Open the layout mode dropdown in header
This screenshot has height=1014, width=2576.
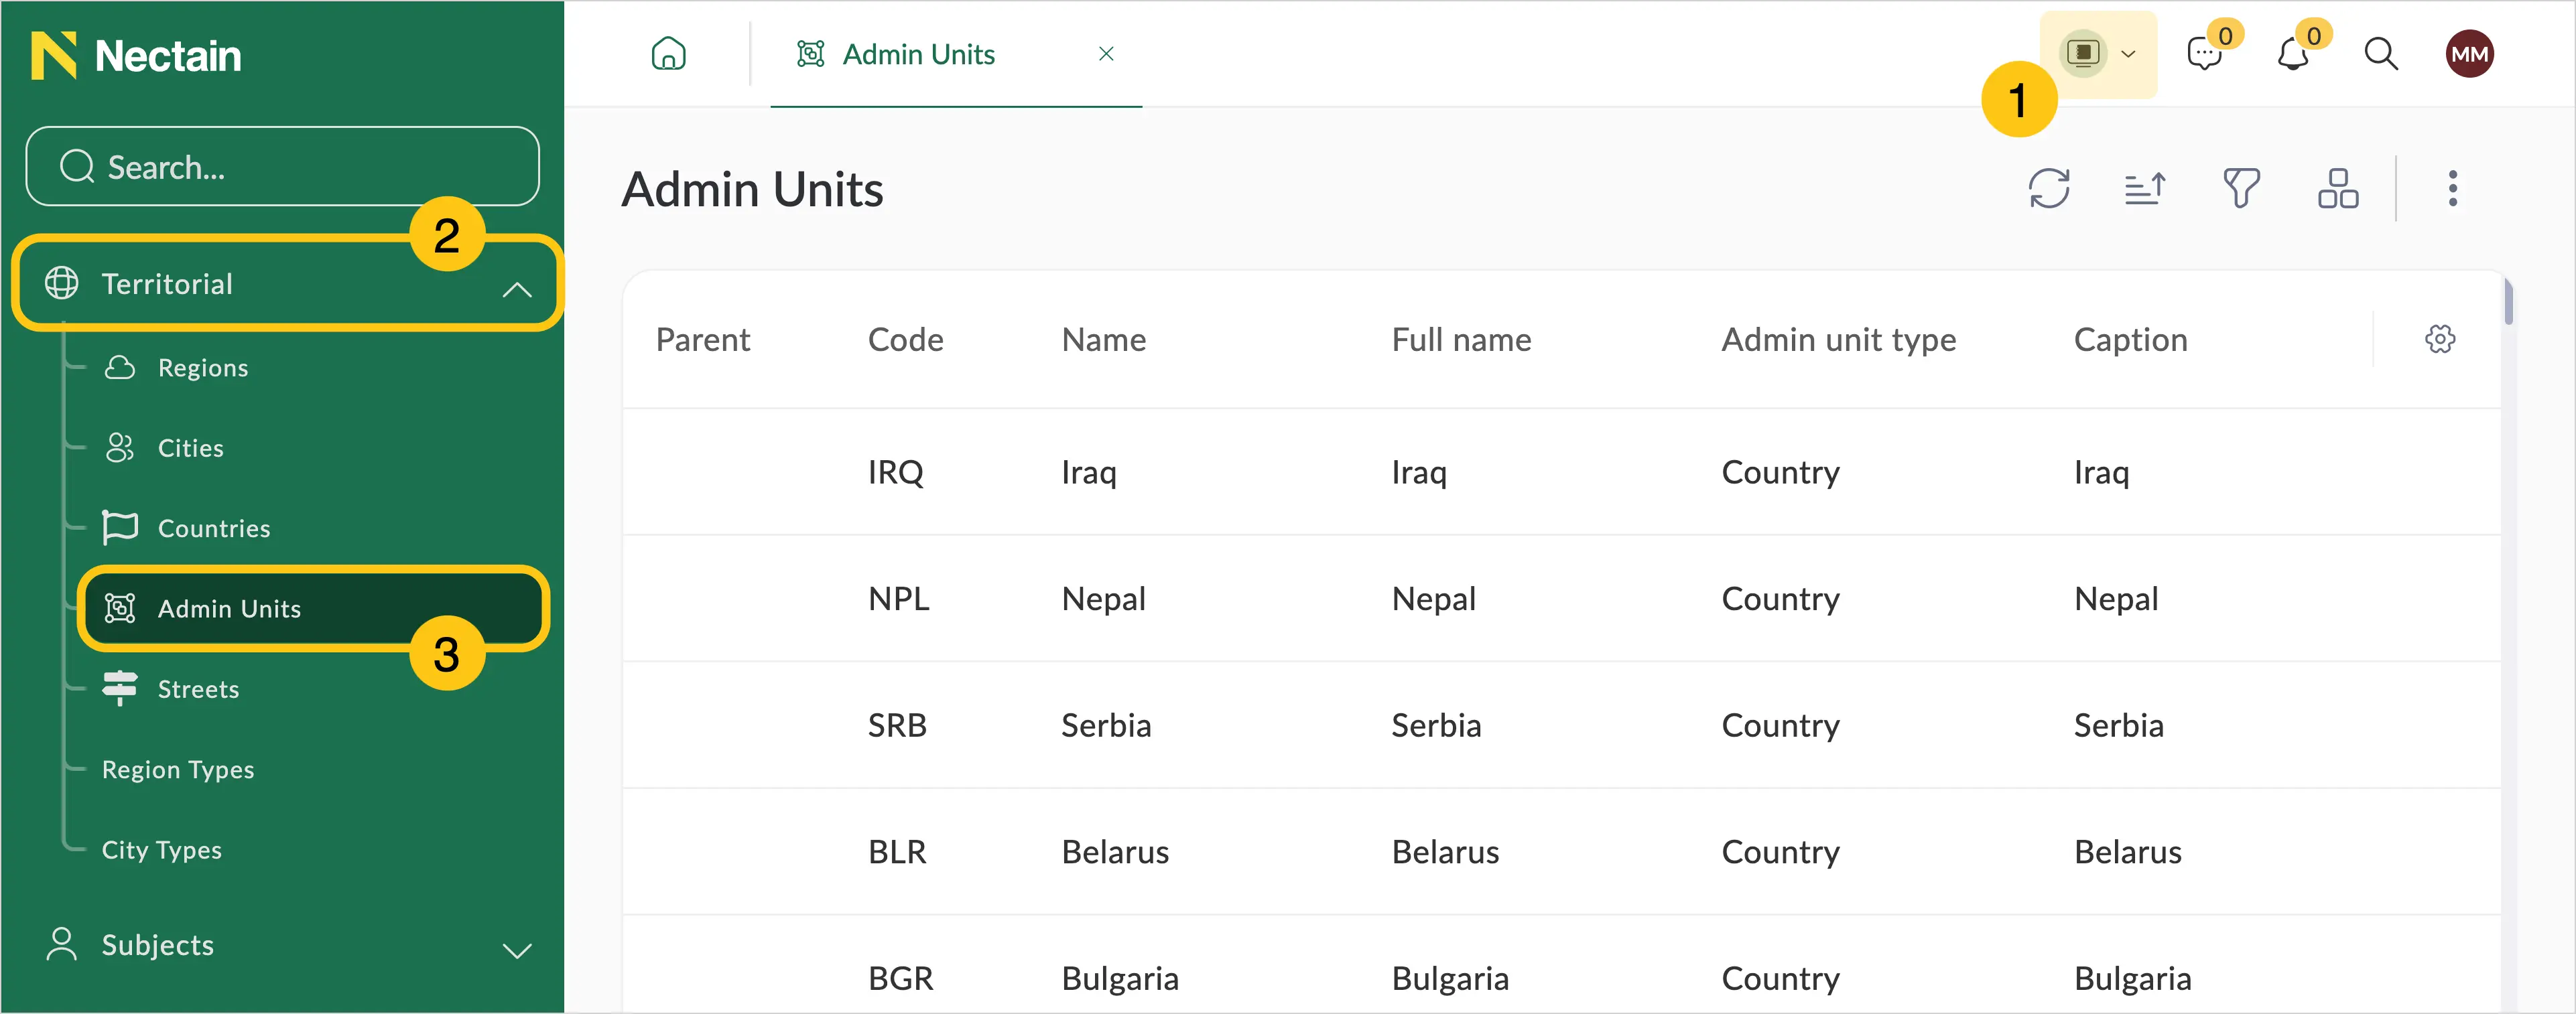tap(2098, 54)
